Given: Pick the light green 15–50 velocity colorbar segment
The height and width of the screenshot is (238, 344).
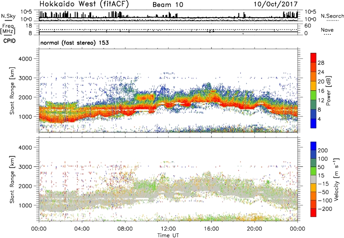Looking at the screenshot, I should point(313,171).
